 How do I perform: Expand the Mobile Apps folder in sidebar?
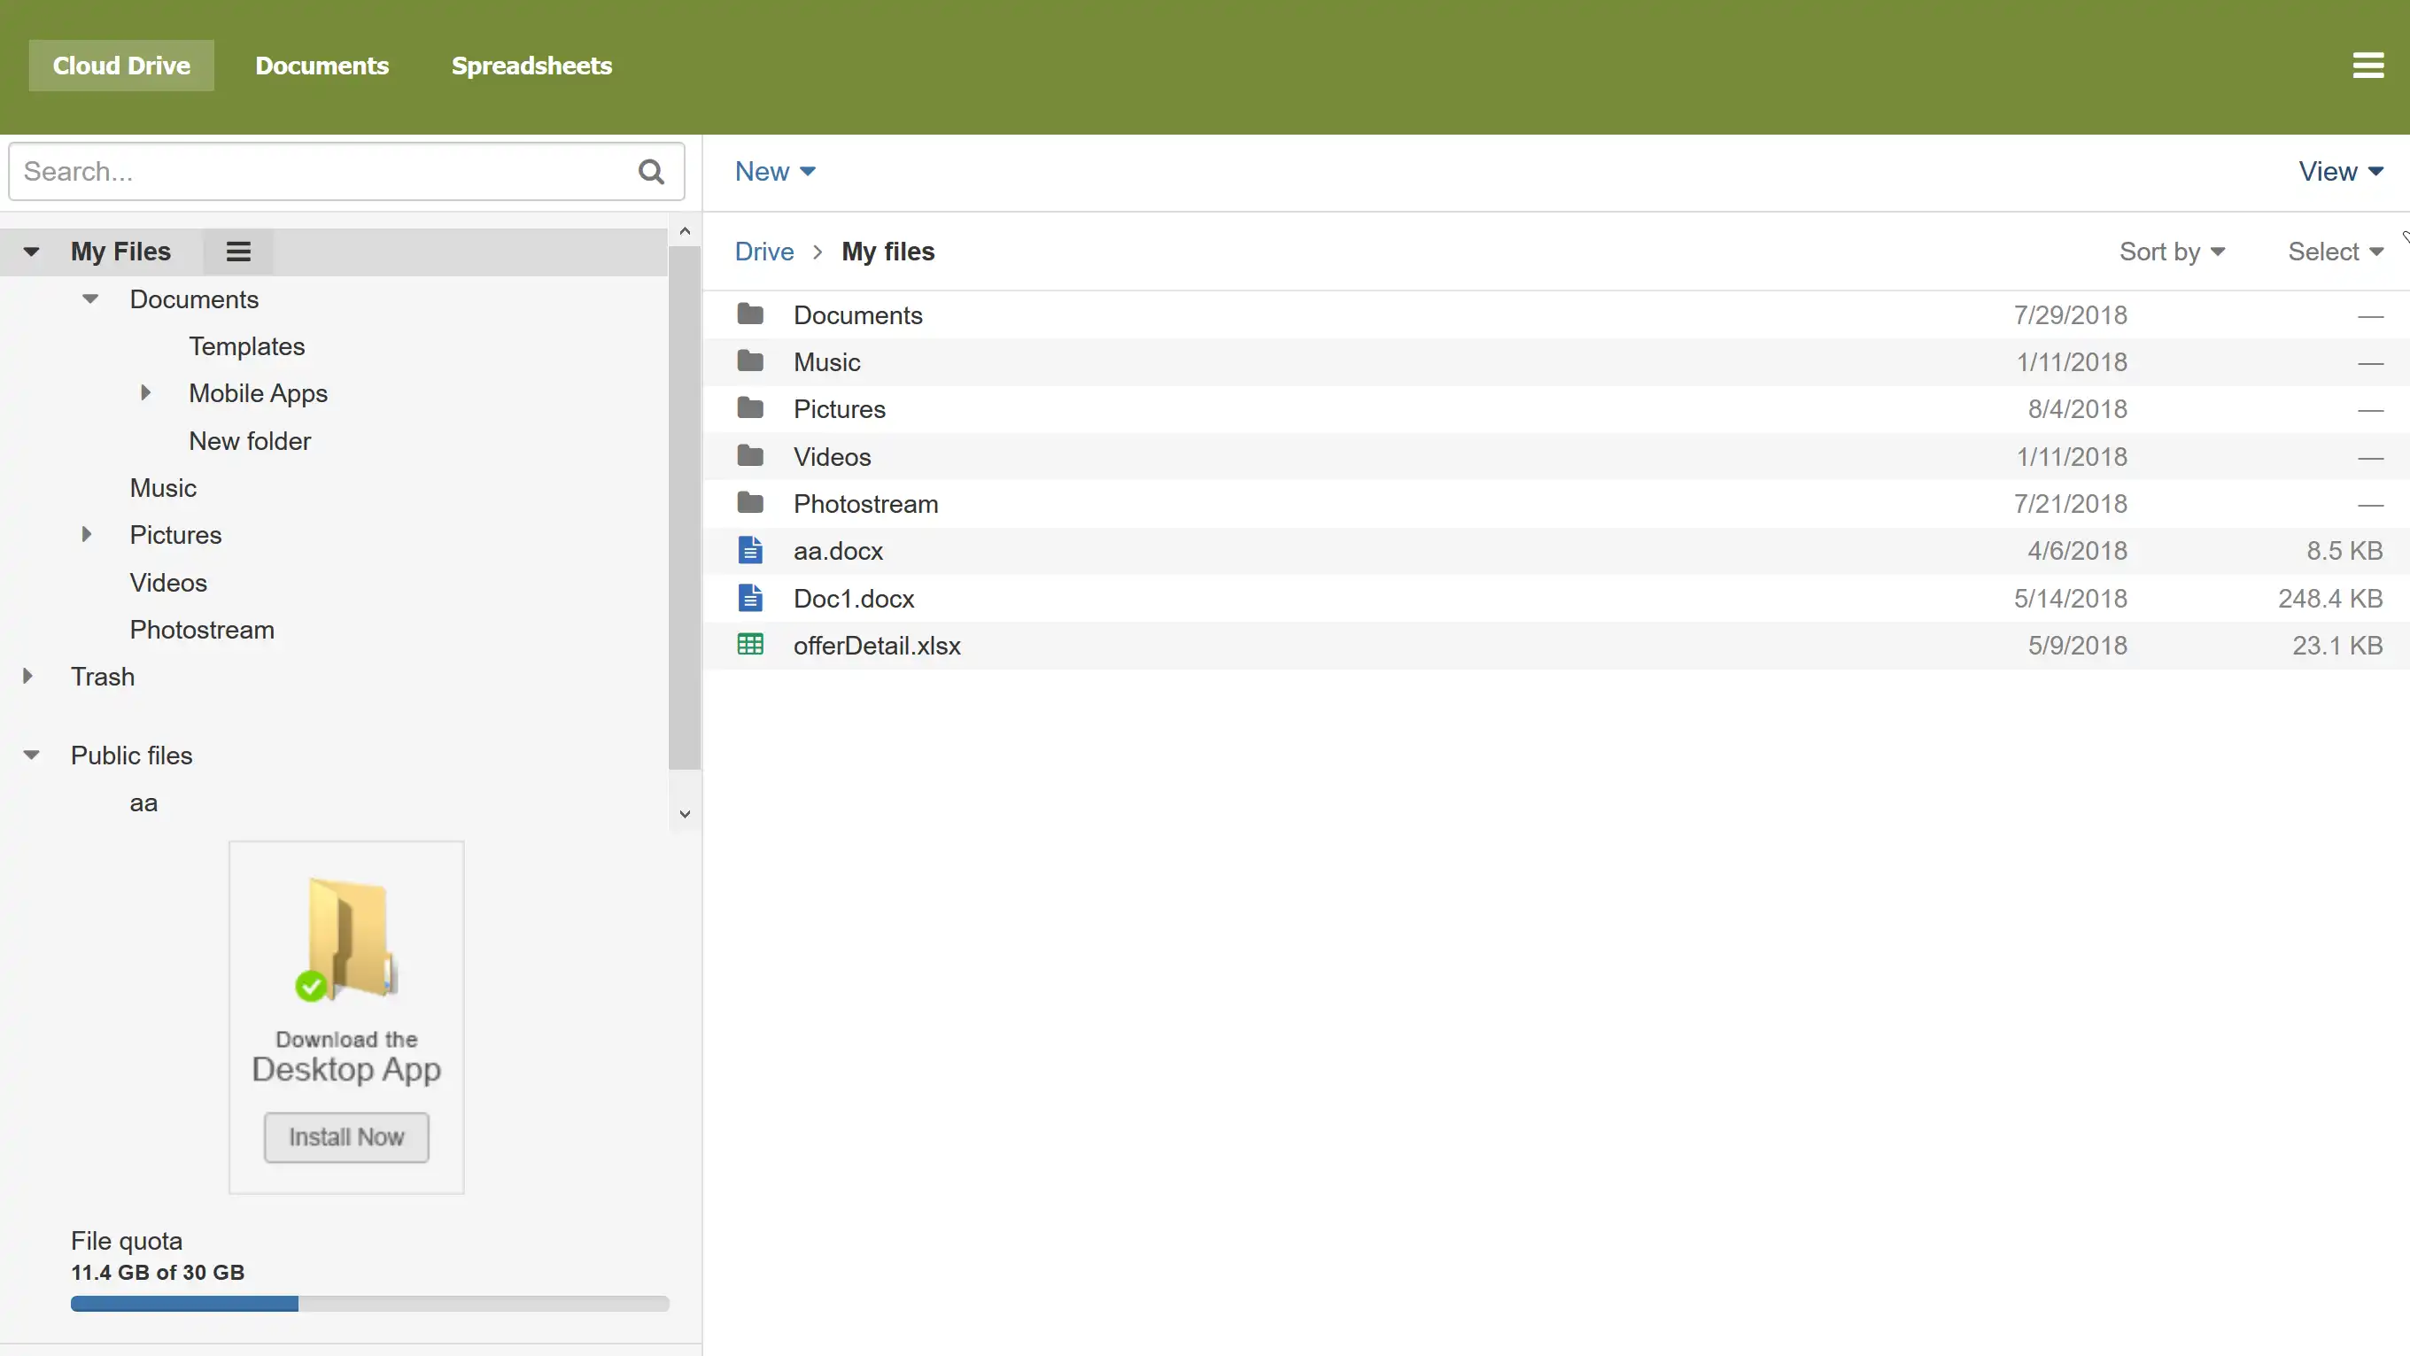(x=145, y=392)
